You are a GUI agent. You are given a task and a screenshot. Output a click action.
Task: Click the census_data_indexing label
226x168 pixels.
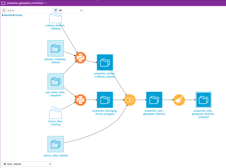tap(56, 123)
